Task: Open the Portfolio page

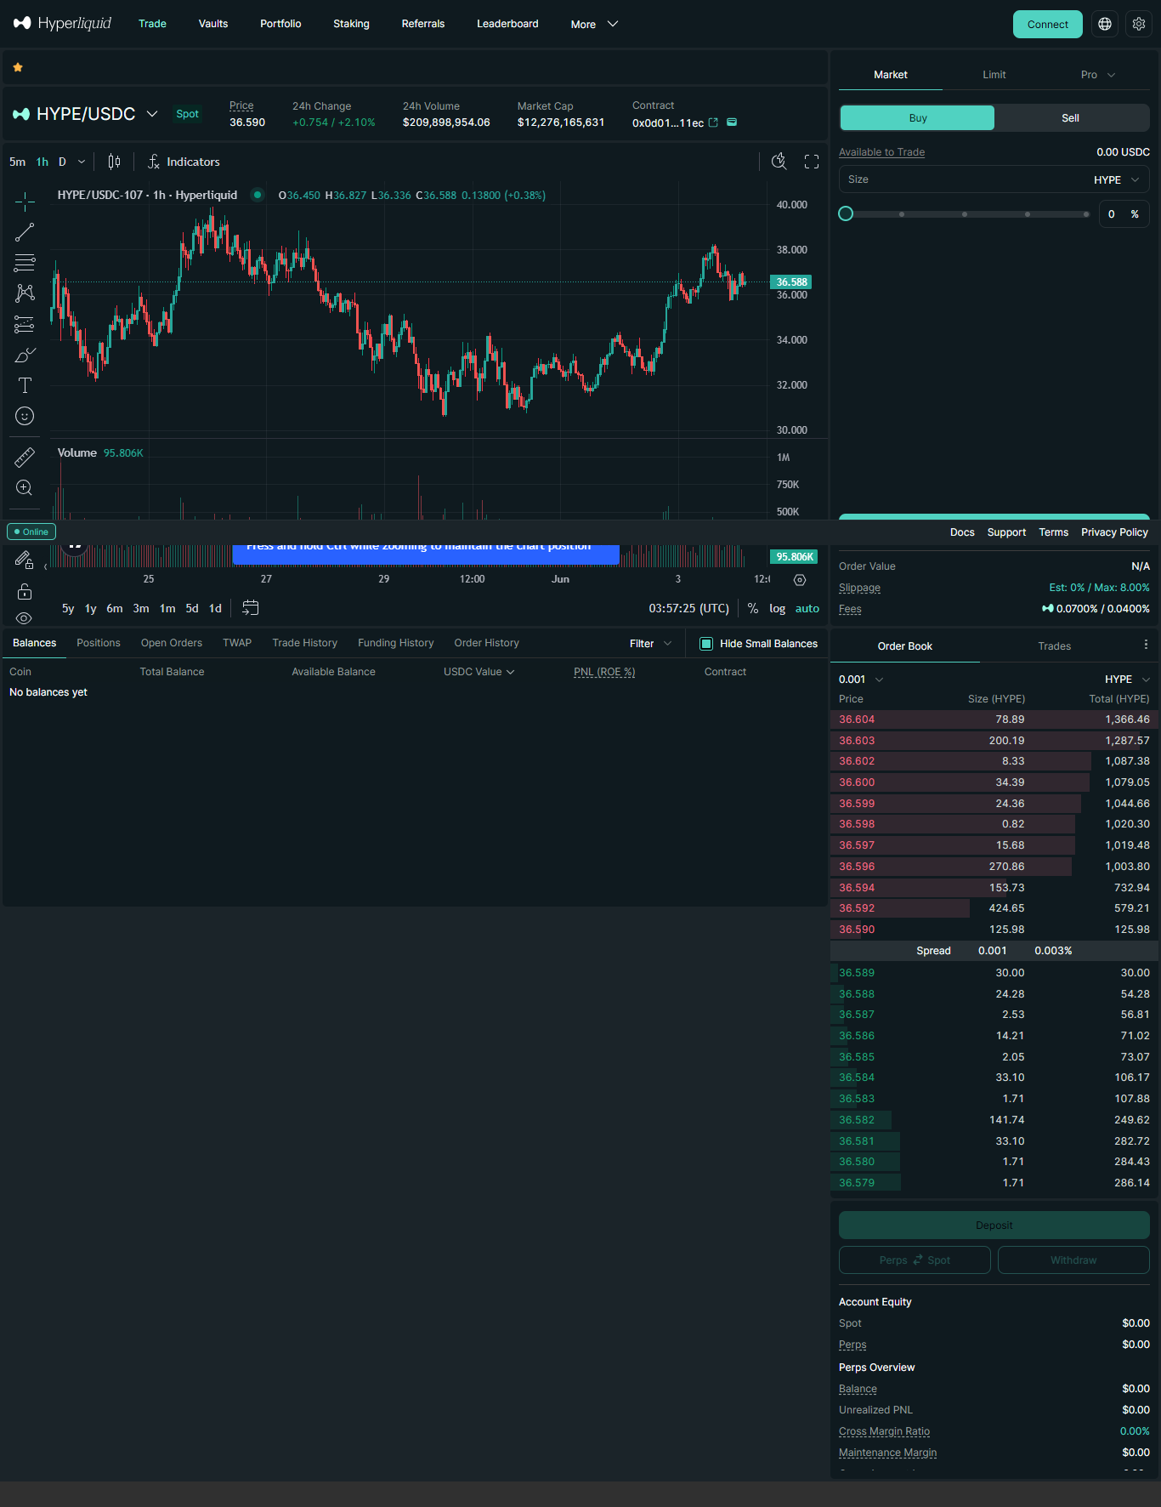Action: [x=280, y=24]
